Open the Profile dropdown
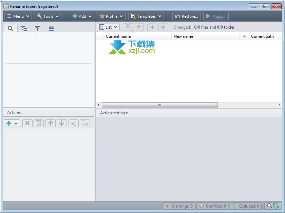285x213 pixels. pos(111,16)
